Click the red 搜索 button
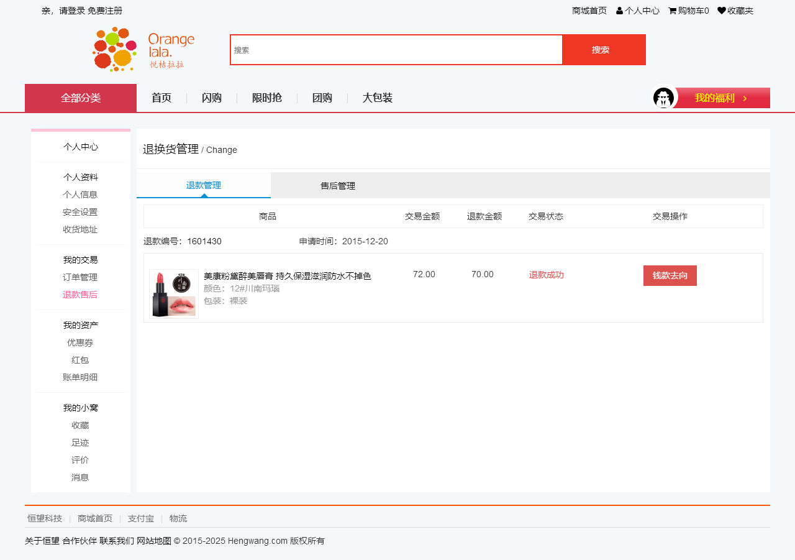The width and height of the screenshot is (795, 560). tap(601, 50)
